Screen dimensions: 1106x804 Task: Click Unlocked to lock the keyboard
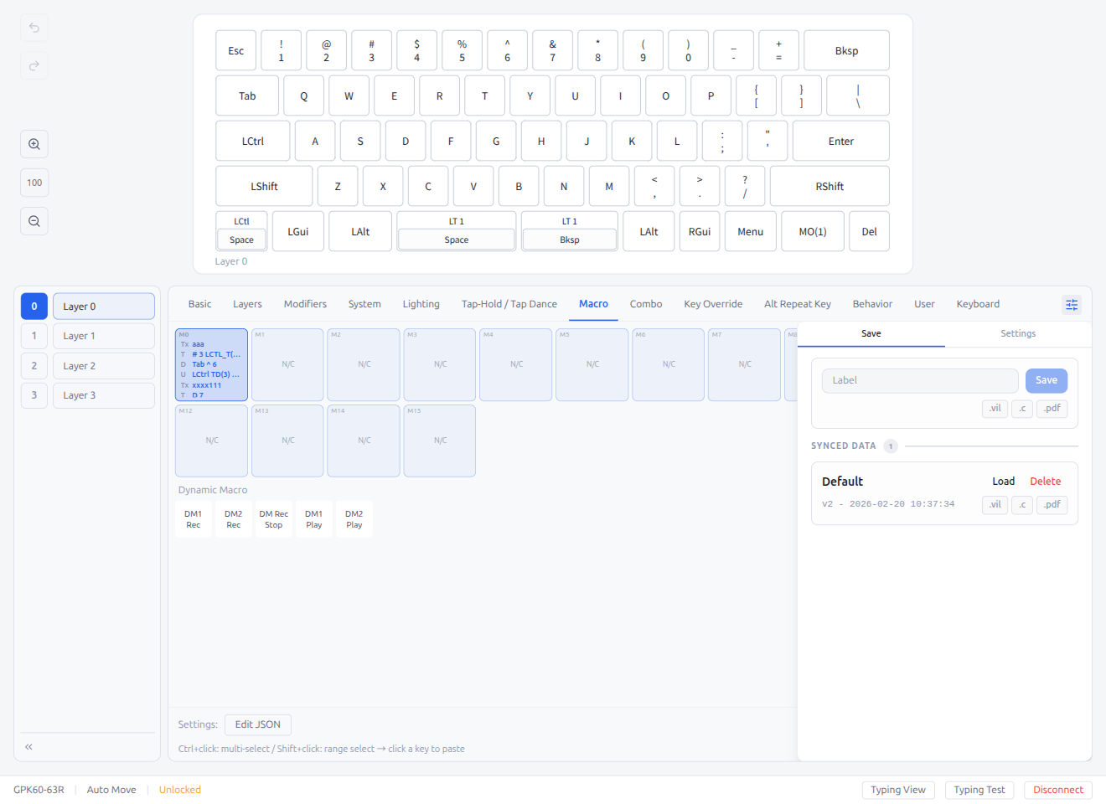(179, 789)
